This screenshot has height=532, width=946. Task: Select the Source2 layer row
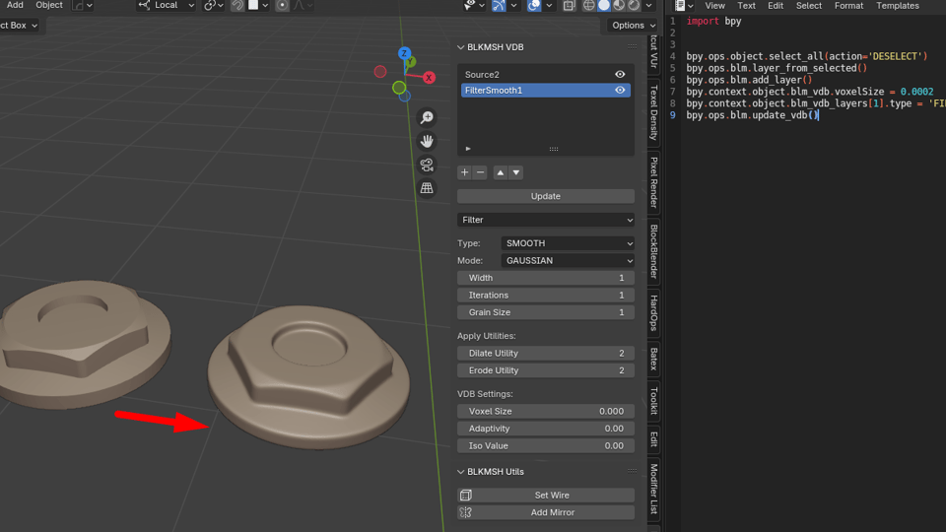click(546, 74)
